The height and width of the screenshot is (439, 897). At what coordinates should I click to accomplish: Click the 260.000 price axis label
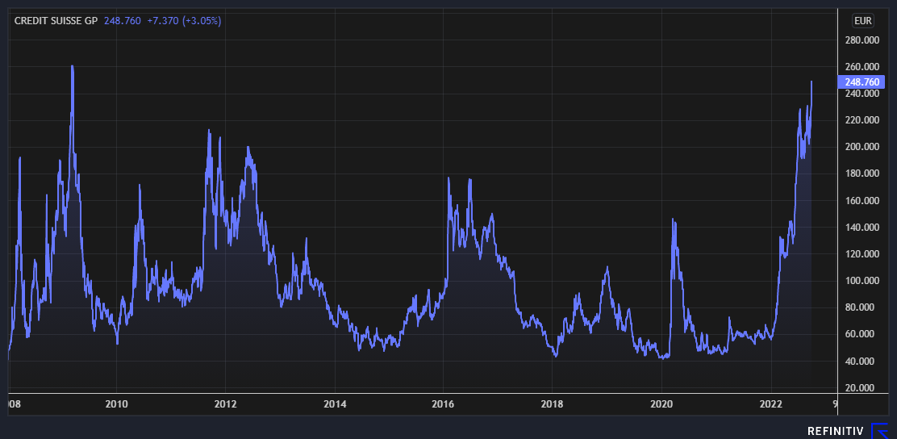point(862,67)
